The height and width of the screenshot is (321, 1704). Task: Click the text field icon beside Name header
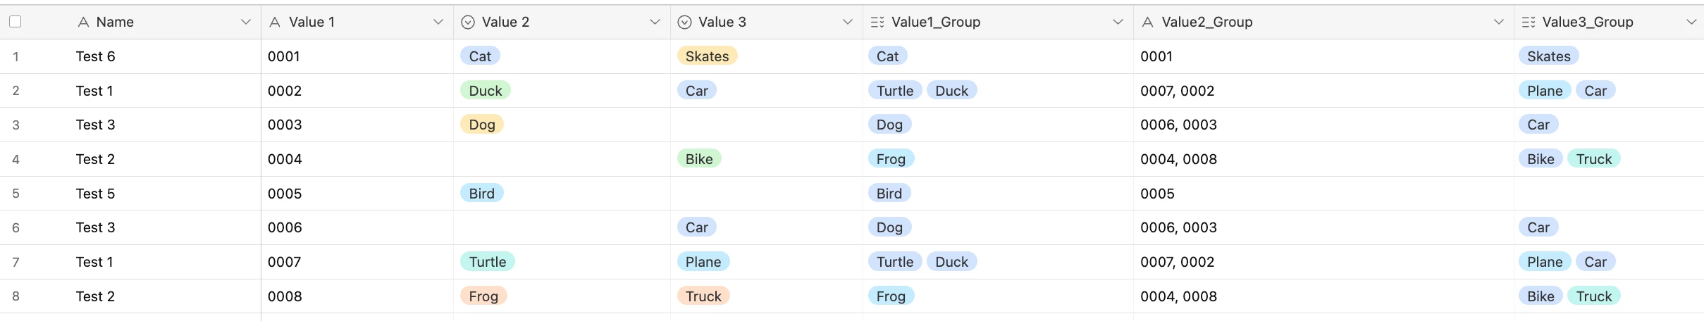pyautogui.click(x=83, y=22)
